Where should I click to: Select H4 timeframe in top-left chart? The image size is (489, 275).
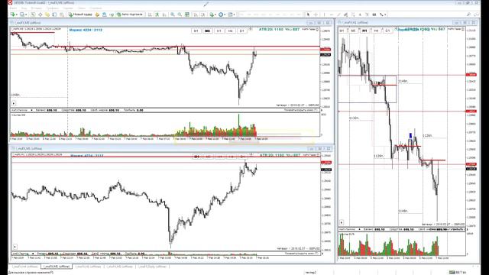(230, 31)
